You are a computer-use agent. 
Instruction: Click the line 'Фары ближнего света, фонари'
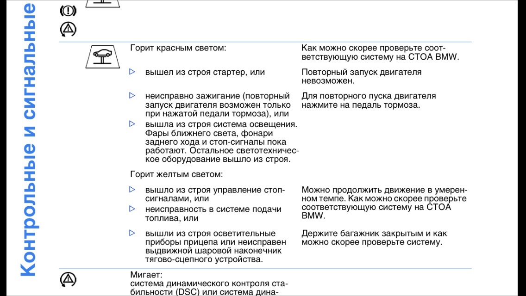tap(209, 133)
